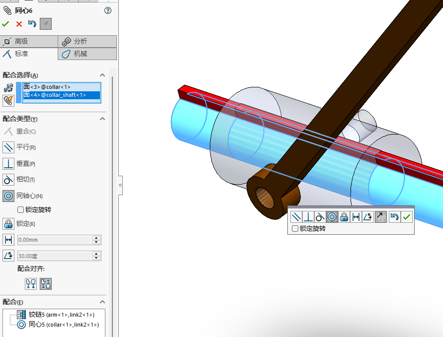This screenshot has width=443, height=337.
Task: Cancel the mate with the red X
Action: pos(19,24)
